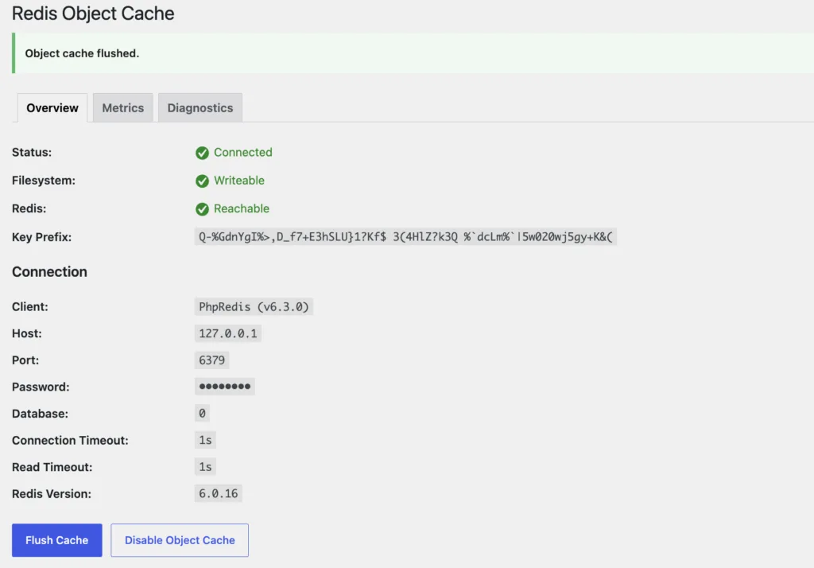This screenshot has width=814, height=568.
Task: Click the Port: label
Action: point(25,360)
